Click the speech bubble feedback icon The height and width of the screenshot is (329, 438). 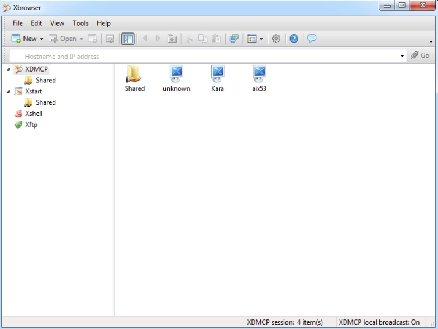pos(312,38)
